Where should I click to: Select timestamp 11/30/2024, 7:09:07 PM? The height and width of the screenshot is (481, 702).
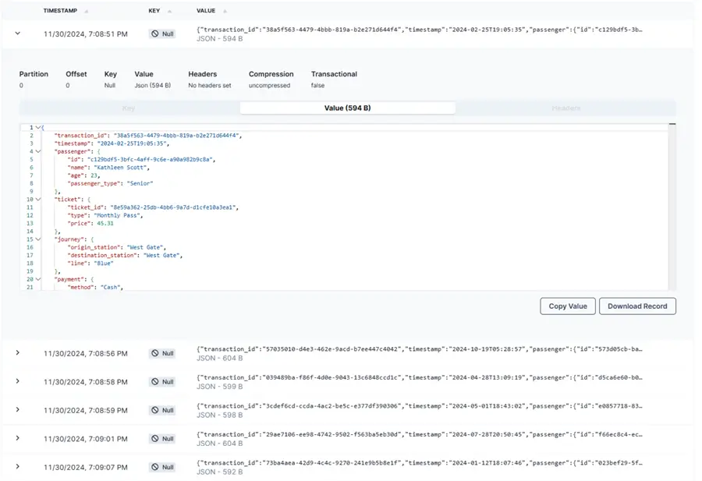(86, 467)
